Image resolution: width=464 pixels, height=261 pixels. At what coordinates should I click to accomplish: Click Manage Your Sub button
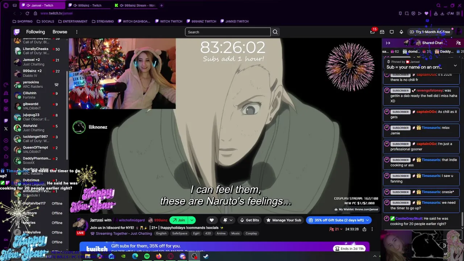283,220
